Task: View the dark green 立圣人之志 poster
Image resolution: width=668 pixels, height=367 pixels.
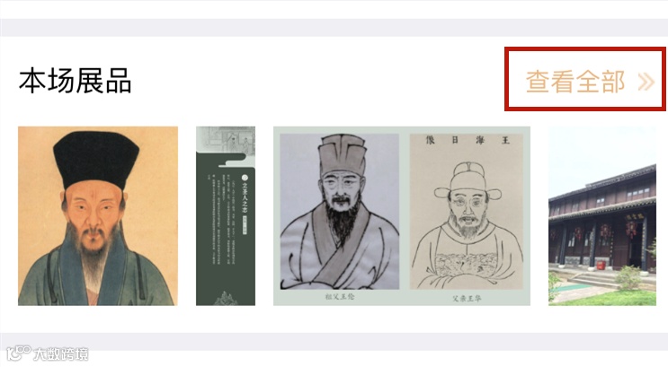Action: pos(226,216)
